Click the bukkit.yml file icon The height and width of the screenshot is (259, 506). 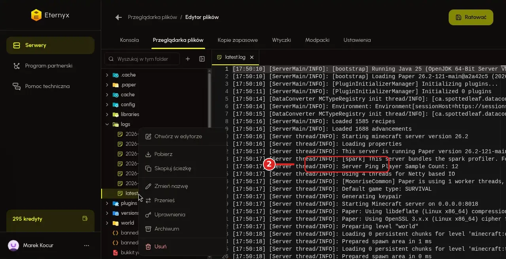click(x=115, y=253)
